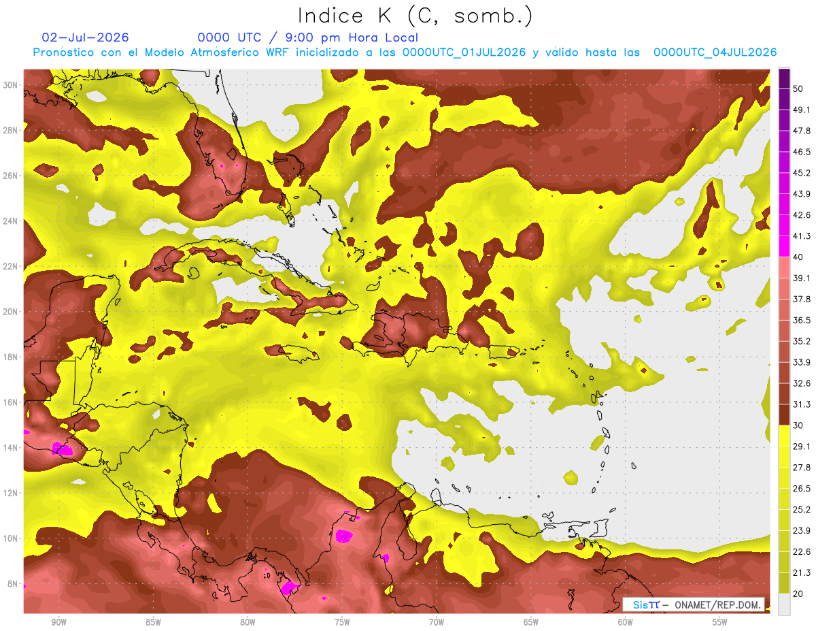Click the colorbar value label '49.1'

[x=802, y=110]
